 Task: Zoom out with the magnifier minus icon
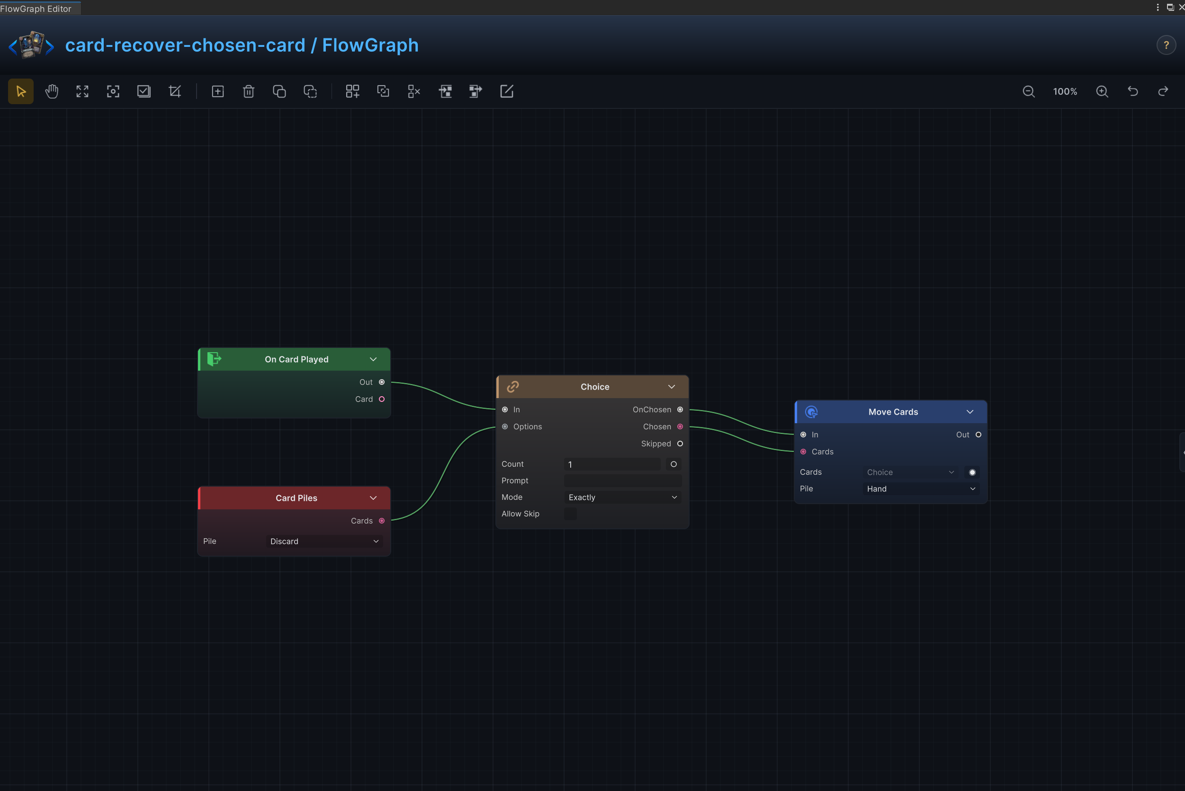(1029, 91)
